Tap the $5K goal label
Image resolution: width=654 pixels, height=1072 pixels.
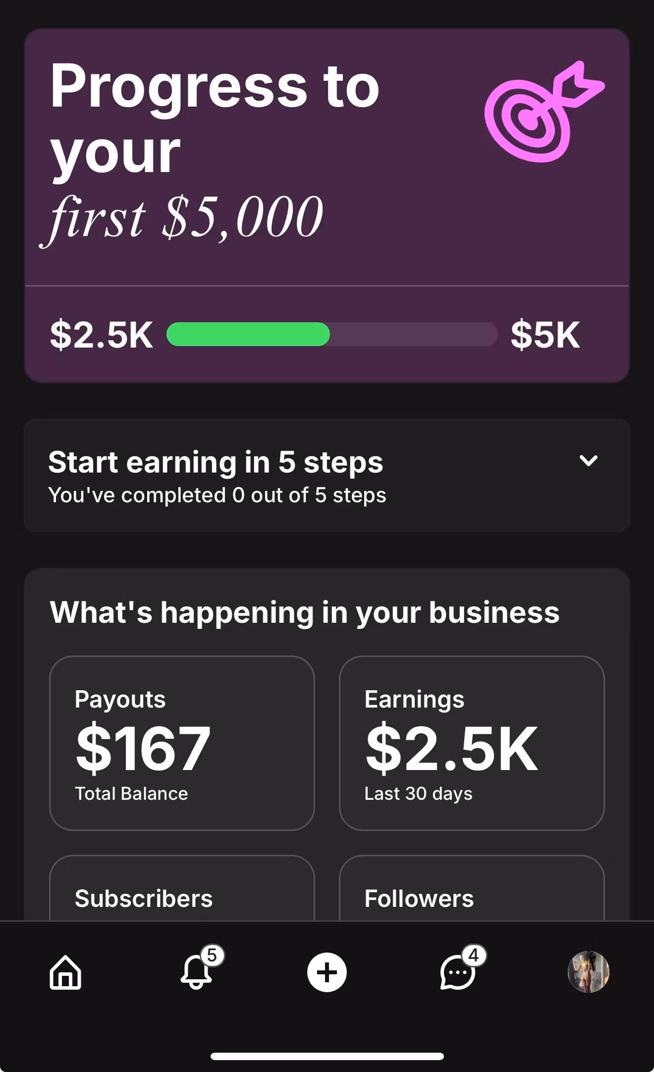click(x=545, y=335)
